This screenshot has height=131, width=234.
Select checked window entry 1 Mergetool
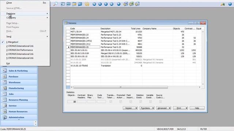(x=25, y=42)
